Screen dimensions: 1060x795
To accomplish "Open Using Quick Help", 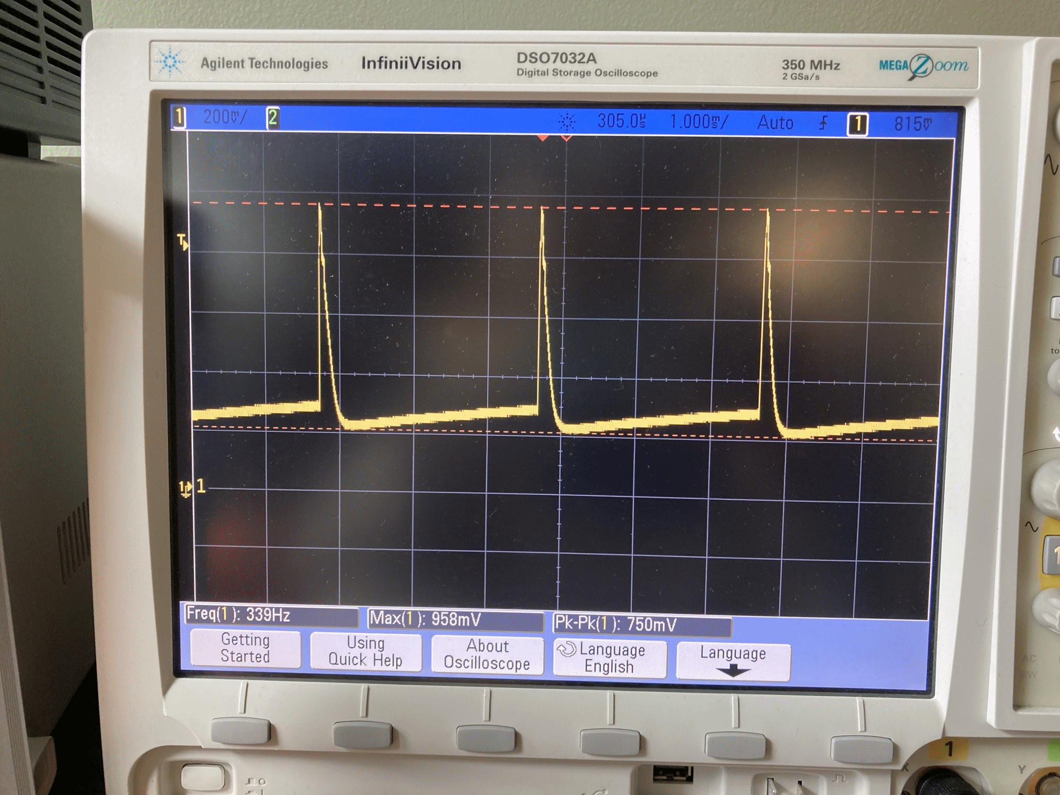I will click(366, 651).
